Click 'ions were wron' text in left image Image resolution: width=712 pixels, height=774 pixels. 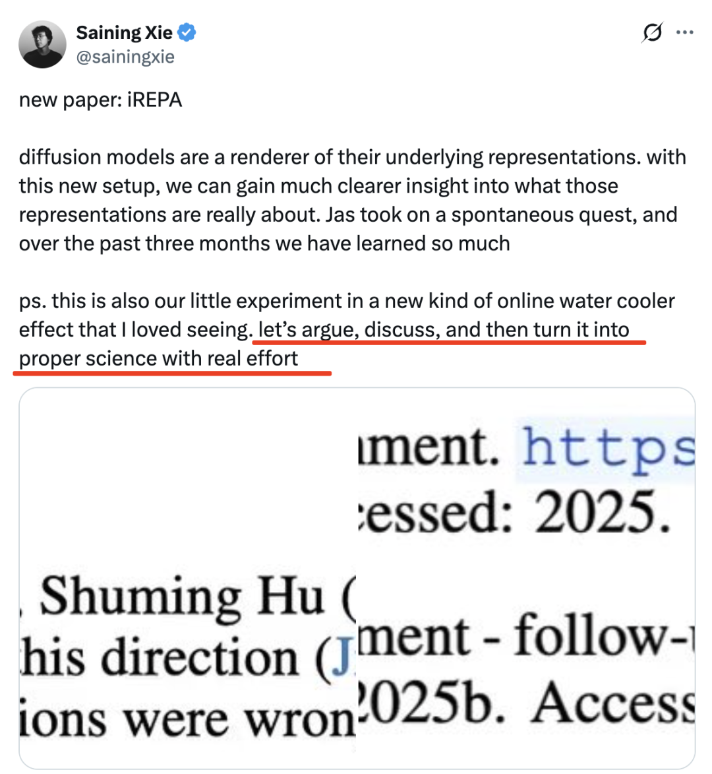(187, 719)
